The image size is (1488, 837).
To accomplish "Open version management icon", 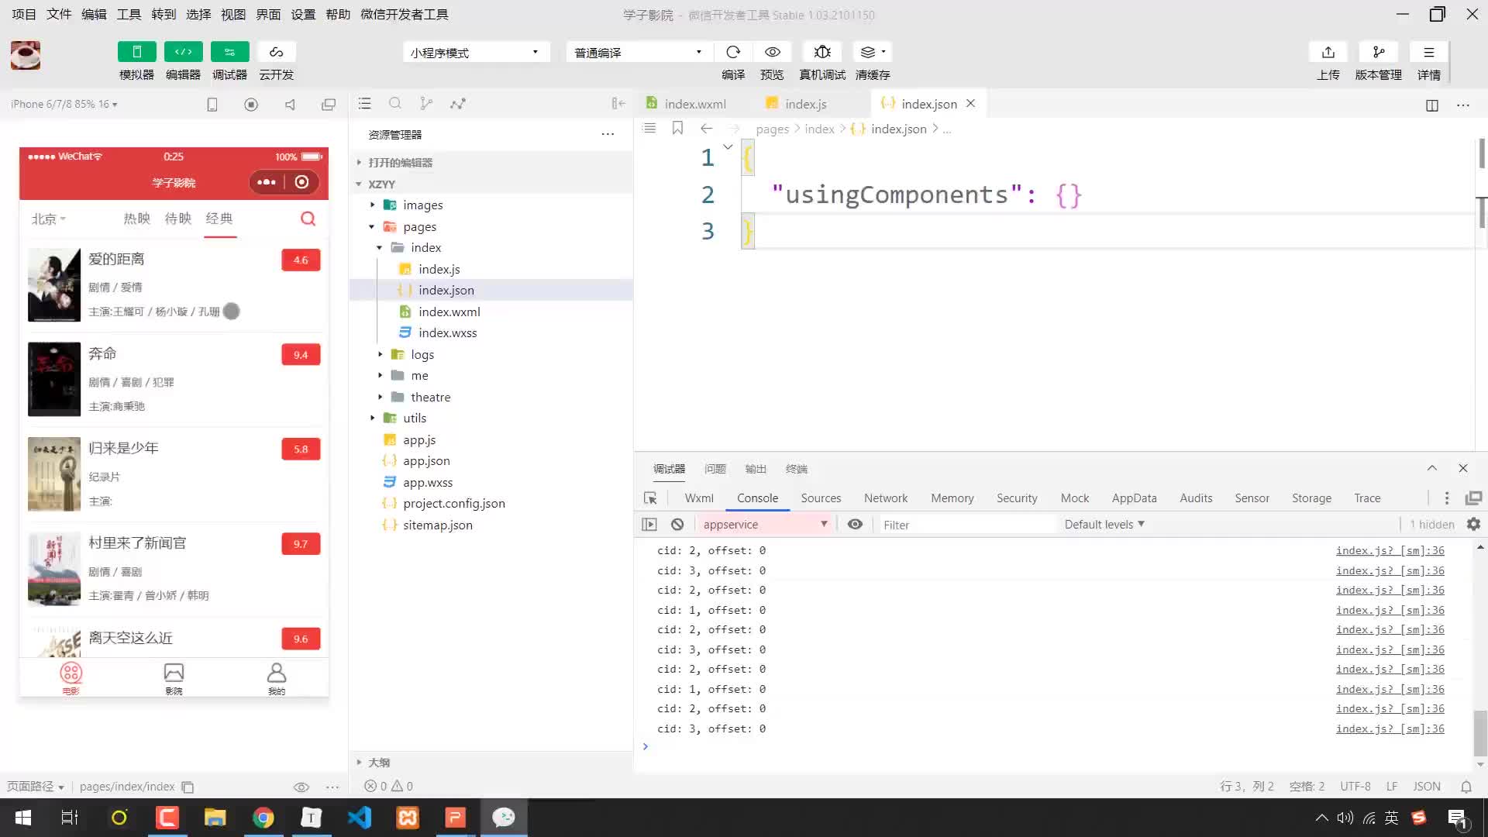I will [1379, 52].
